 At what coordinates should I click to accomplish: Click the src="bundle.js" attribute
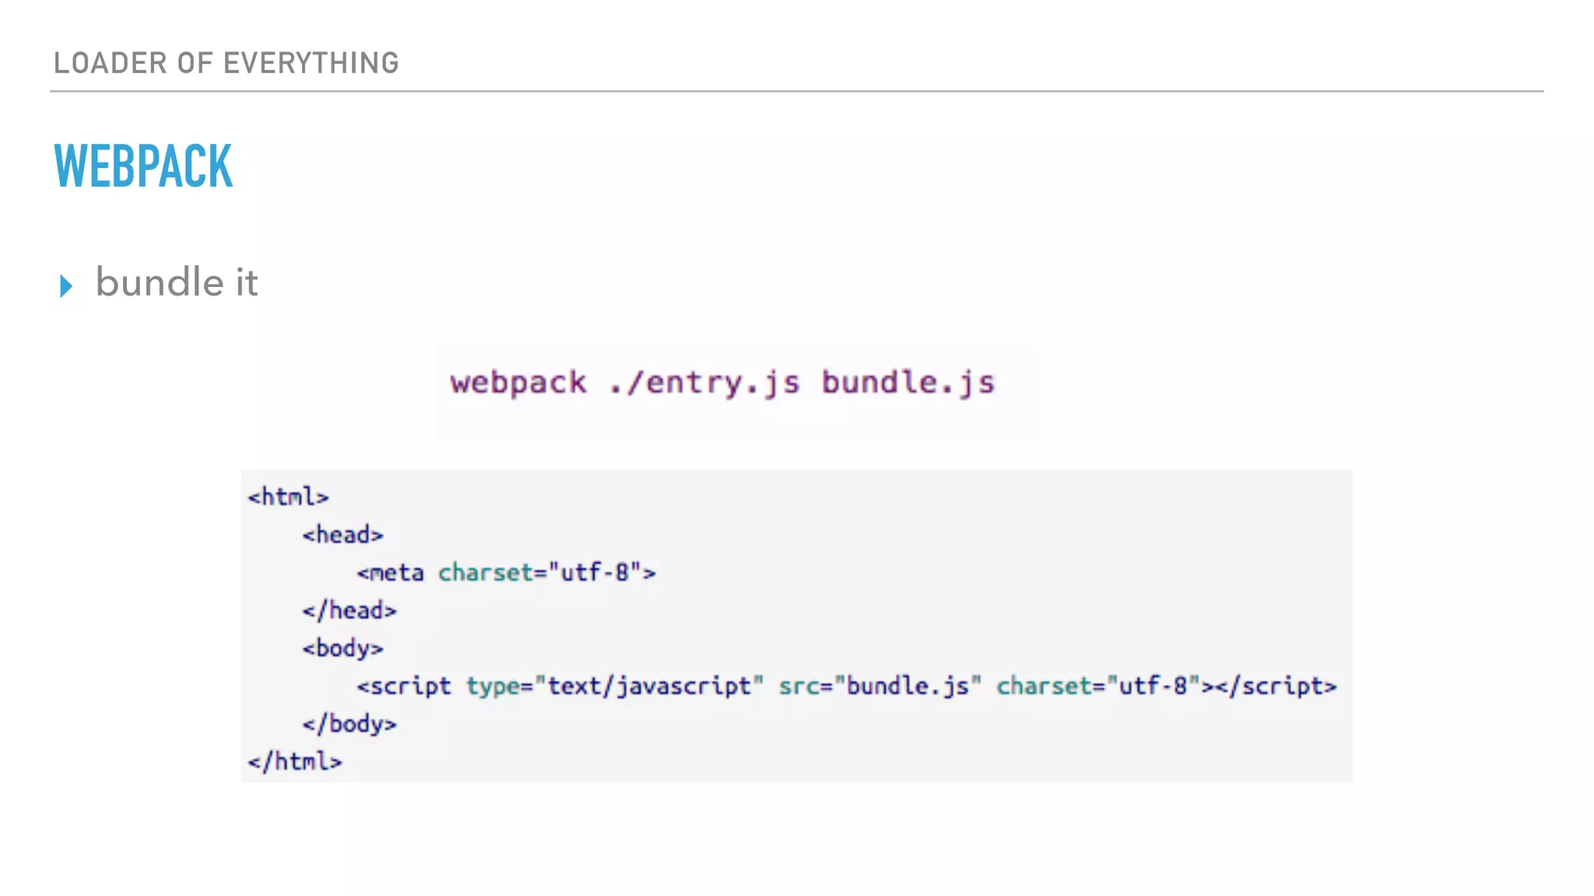pos(880,686)
